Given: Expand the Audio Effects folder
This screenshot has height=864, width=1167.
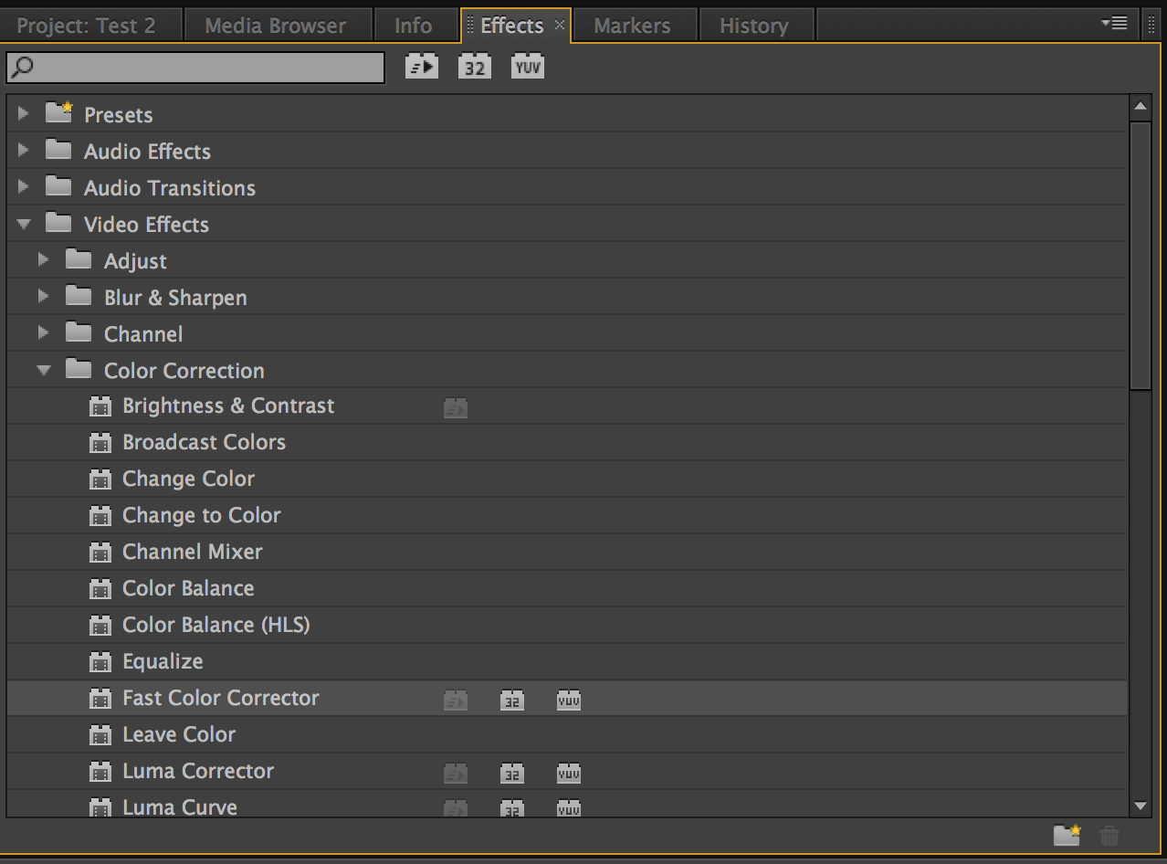Looking at the screenshot, I should (x=24, y=151).
